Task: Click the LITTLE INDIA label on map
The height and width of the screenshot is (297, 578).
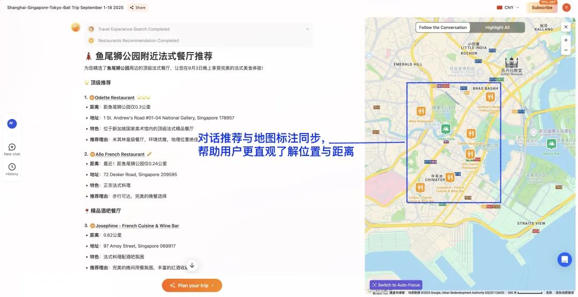Action: click(473, 48)
